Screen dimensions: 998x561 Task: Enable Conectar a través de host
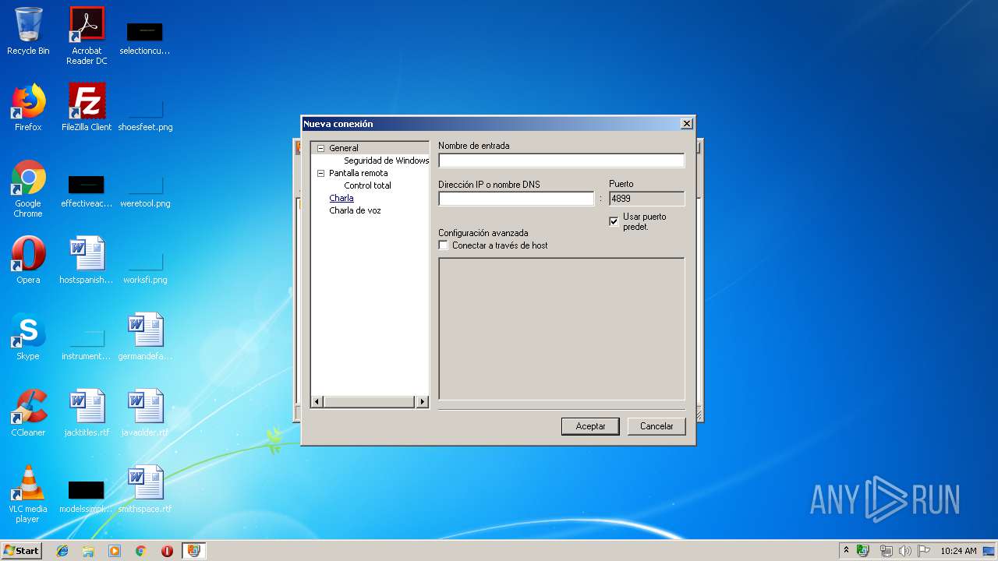444,245
